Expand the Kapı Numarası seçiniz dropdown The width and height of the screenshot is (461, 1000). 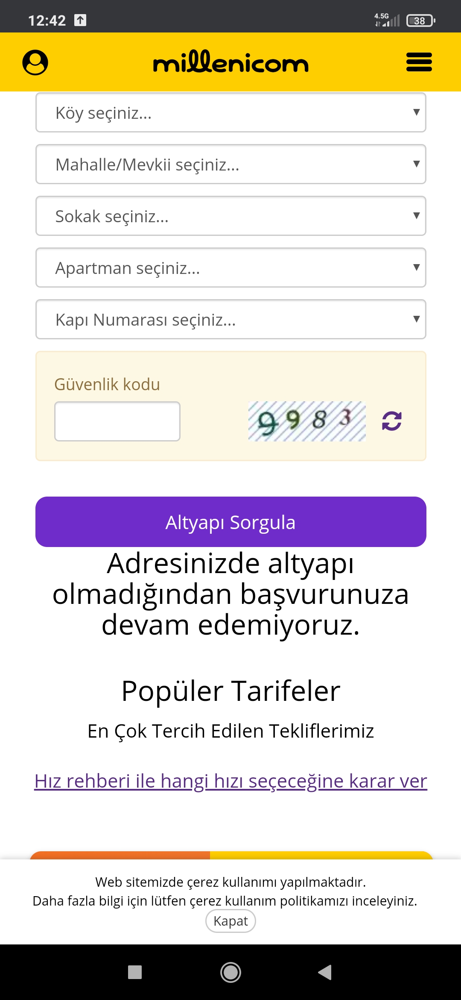[230, 320]
